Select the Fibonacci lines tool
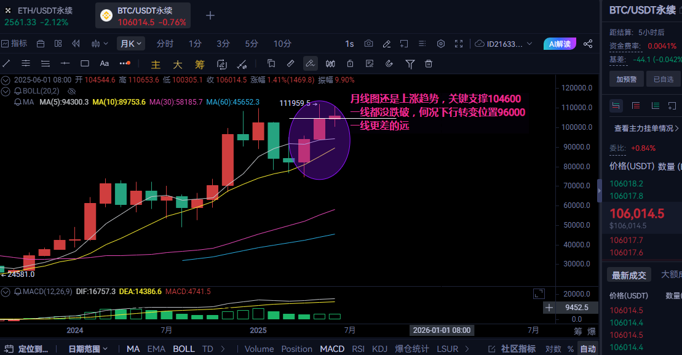This screenshot has height=355, width=682. (46, 63)
